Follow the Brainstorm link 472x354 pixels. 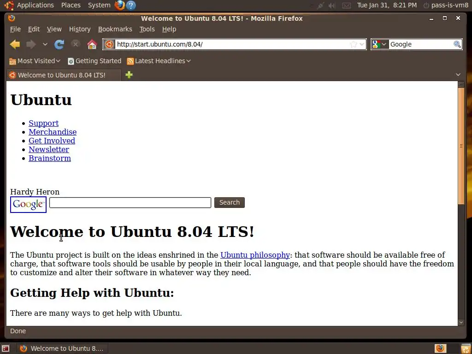(50, 158)
